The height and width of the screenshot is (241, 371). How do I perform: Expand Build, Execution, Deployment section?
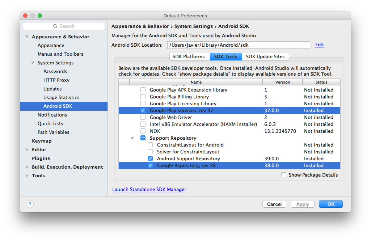coord(27,167)
